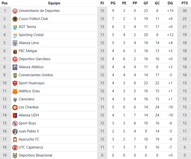The image size is (191, 159).
Task: Click the Comerciantes Unidos team logo
Action: click(15, 75)
